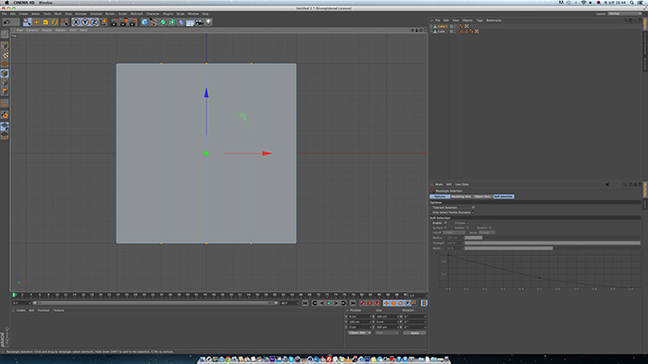Open Material Manager Create menu

pos(20,310)
